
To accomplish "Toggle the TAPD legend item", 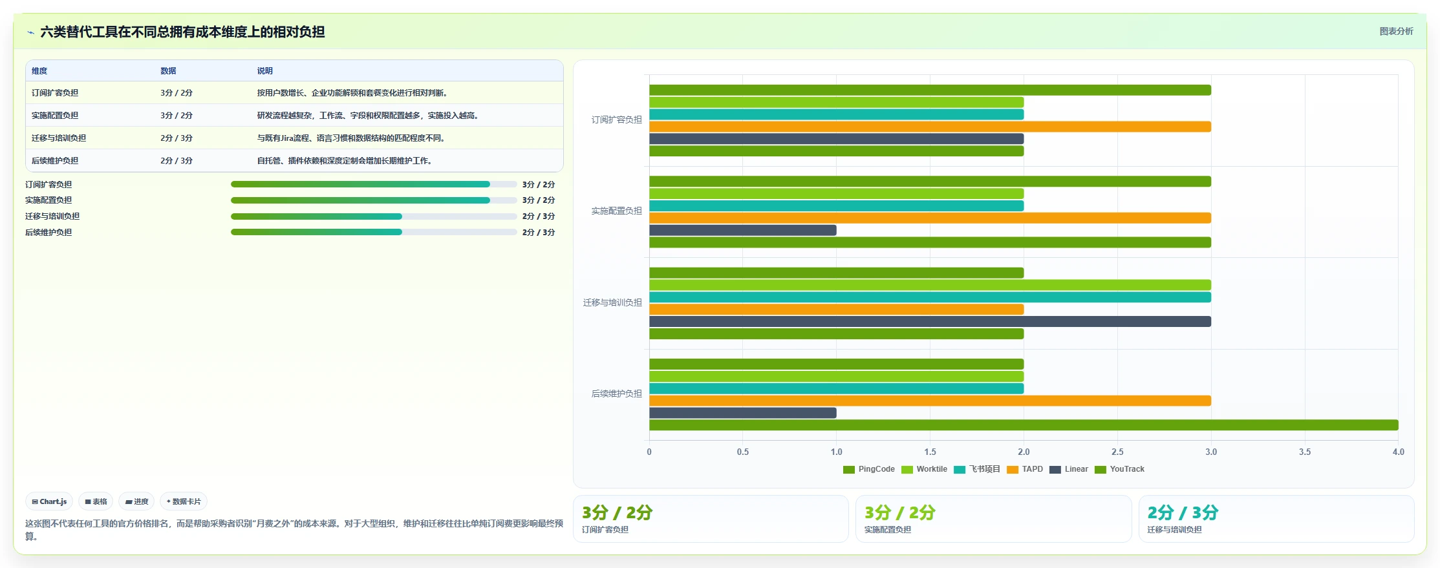I will click(1025, 469).
